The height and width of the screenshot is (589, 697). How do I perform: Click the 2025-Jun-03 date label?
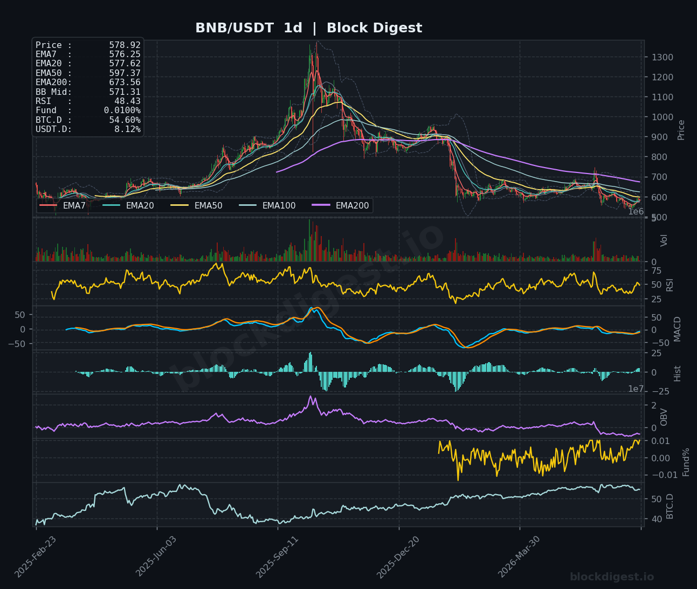(156, 557)
